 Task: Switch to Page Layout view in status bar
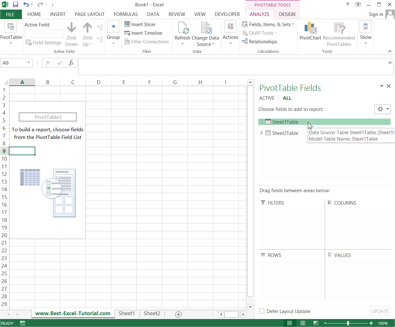coord(303,323)
